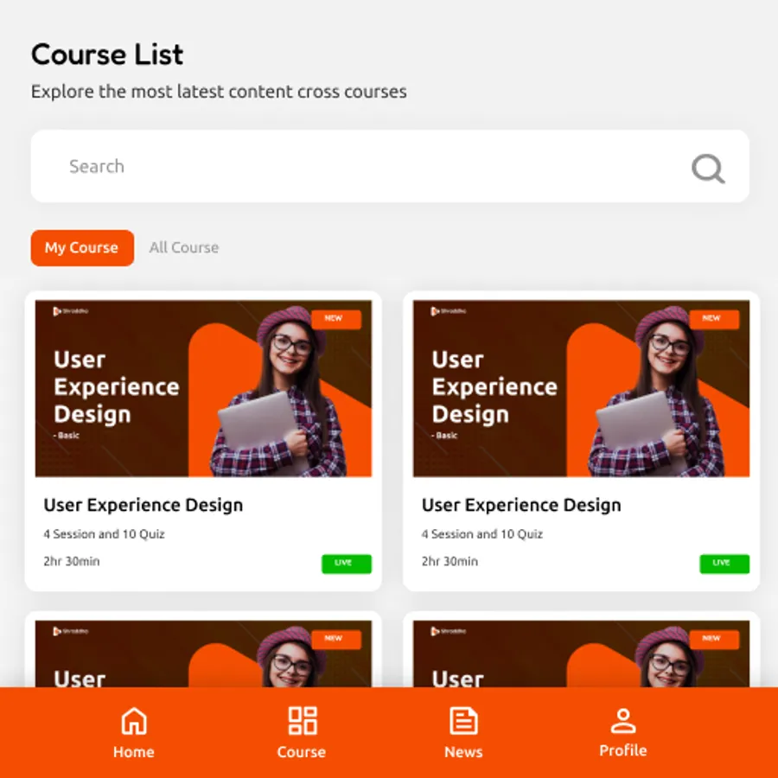Screen dimensions: 778x778
Task: Open Home from the bottom navigation
Action: coord(134,733)
